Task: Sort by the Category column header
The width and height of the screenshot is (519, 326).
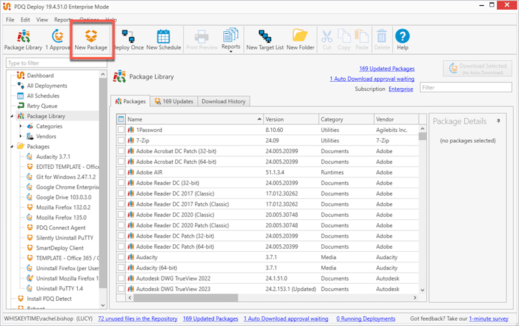Action: click(346, 119)
